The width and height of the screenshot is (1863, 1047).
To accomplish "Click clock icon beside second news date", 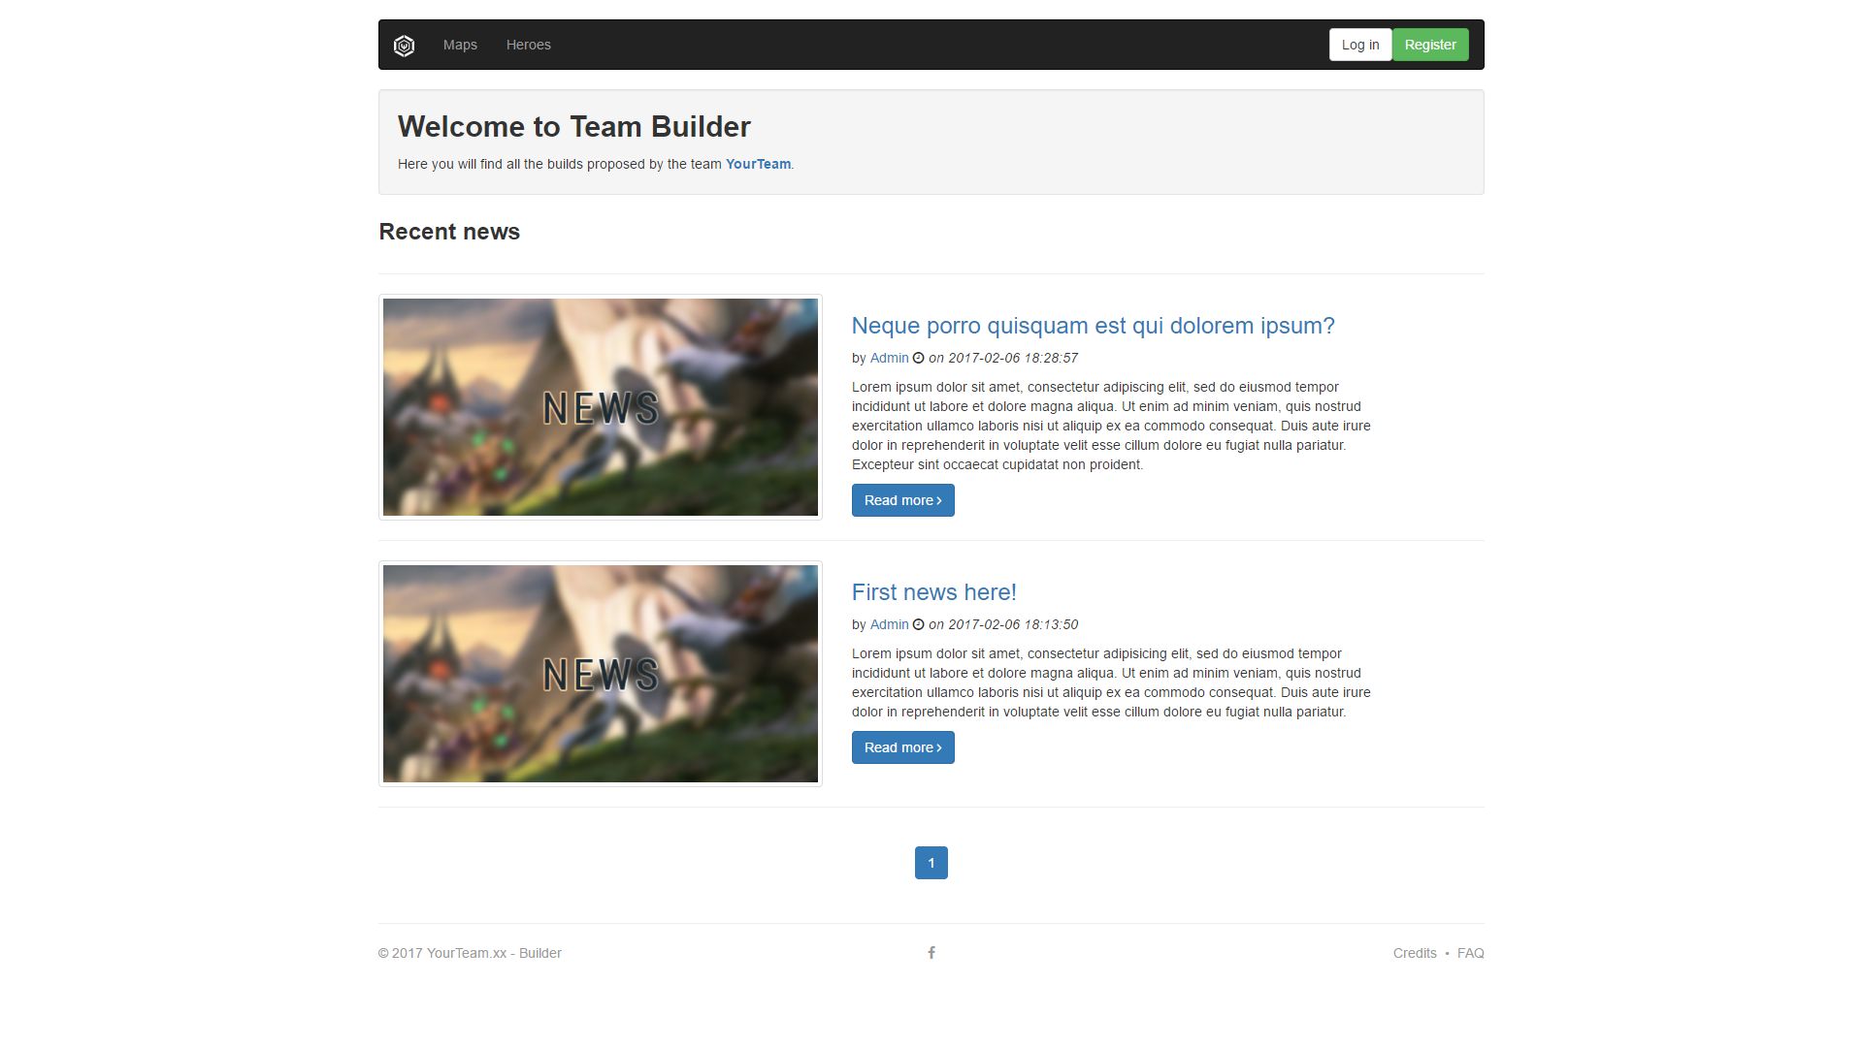I will tap(918, 624).
